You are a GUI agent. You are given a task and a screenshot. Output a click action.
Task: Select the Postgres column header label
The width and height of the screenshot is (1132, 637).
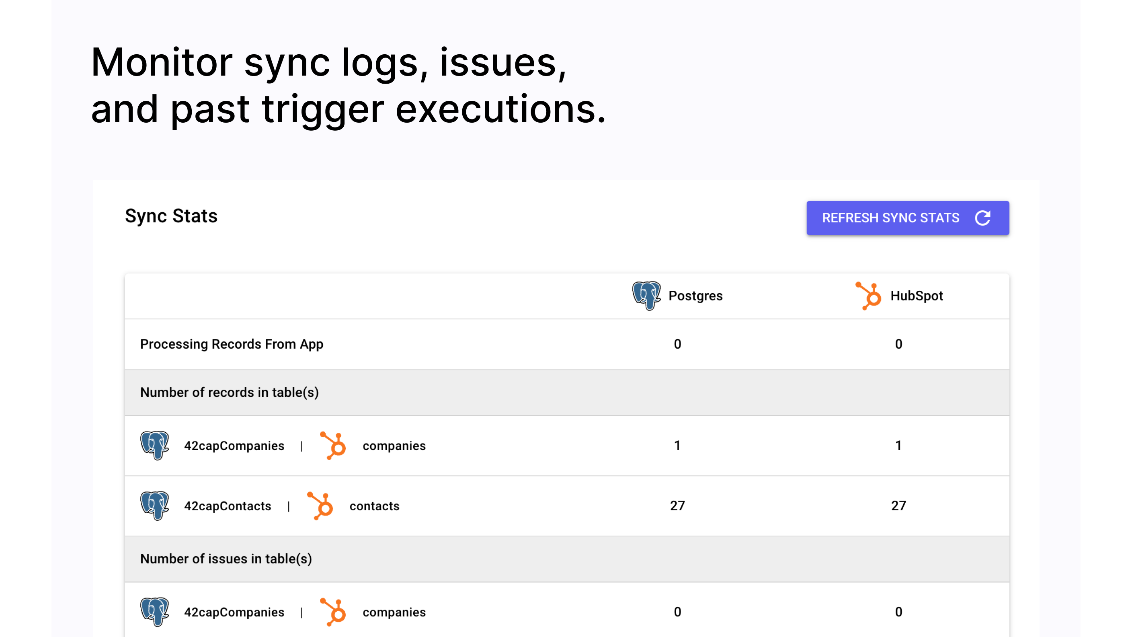[695, 296]
